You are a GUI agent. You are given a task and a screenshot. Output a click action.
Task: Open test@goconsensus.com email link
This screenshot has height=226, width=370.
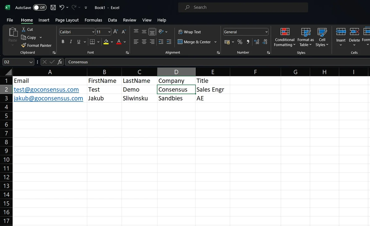pos(46,90)
